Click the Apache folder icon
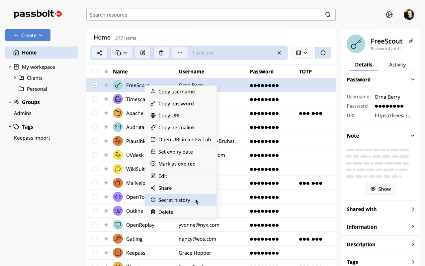The height and width of the screenshot is (266, 425). click(118, 113)
